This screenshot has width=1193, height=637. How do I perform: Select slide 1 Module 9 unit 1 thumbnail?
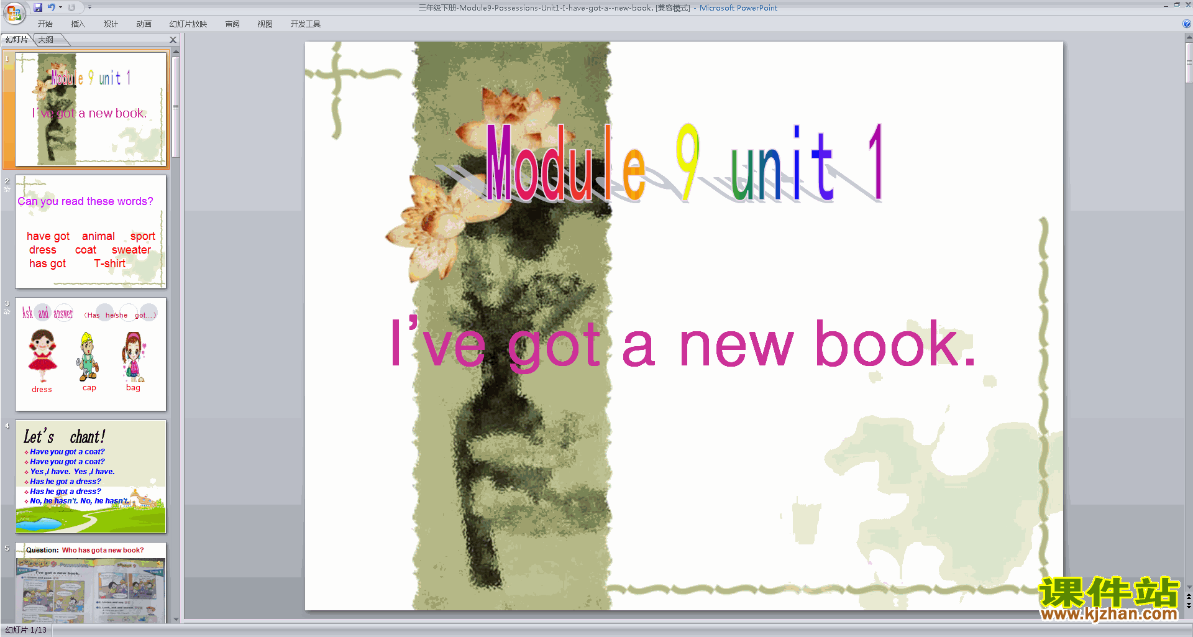coord(91,109)
